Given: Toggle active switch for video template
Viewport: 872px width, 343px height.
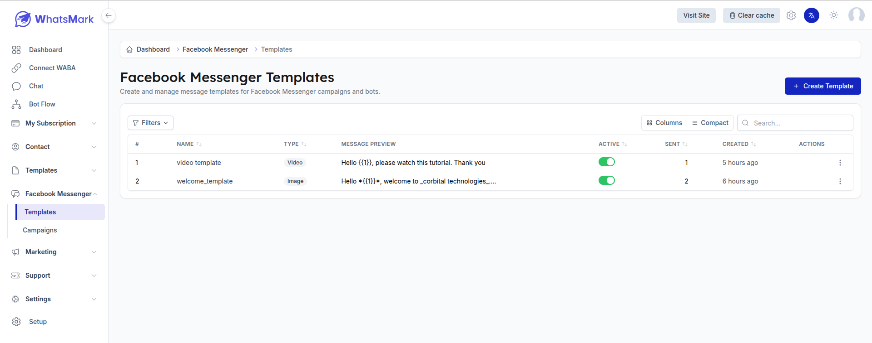Looking at the screenshot, I should tap(607, 162).
